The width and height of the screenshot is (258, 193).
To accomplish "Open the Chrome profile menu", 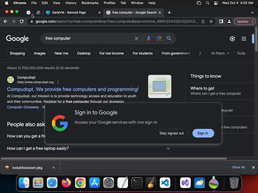I will 229,22.
